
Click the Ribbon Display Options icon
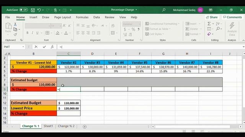[211, 10]
